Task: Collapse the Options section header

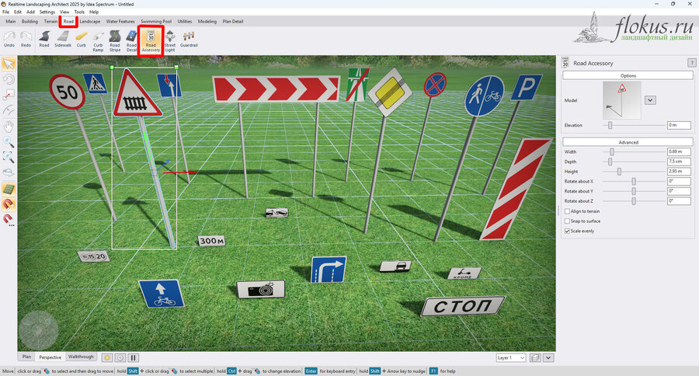Action: coord(628,75)
